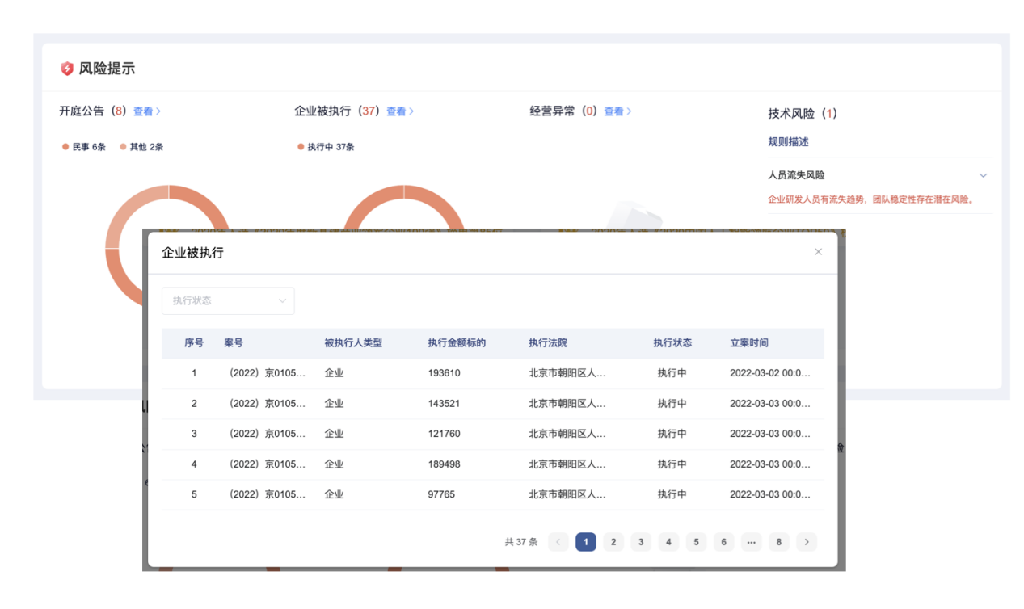The height and width of the screenshot is (609, 1024).
Task: Toggle the 民事 6条 legend item
Action: coord(84,147)
